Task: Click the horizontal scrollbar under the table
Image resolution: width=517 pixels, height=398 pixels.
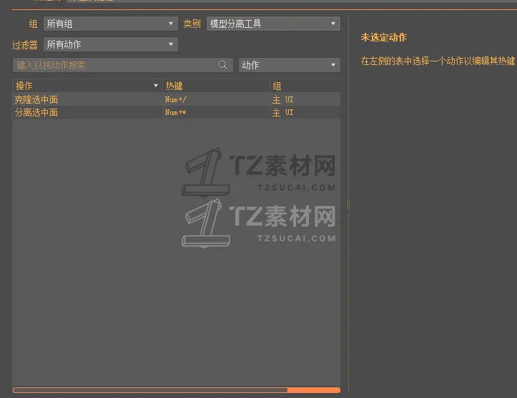Action: pos(177,390)
